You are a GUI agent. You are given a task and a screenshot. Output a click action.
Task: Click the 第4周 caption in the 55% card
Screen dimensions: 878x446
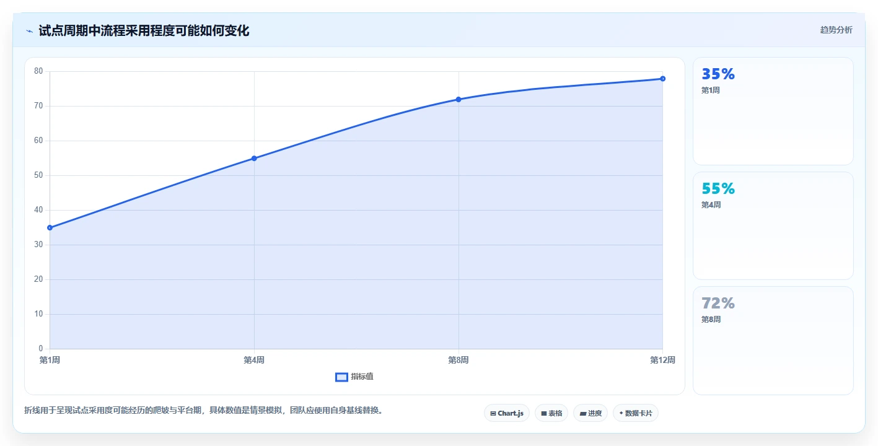pyautogui.click(x=711, y=205)
